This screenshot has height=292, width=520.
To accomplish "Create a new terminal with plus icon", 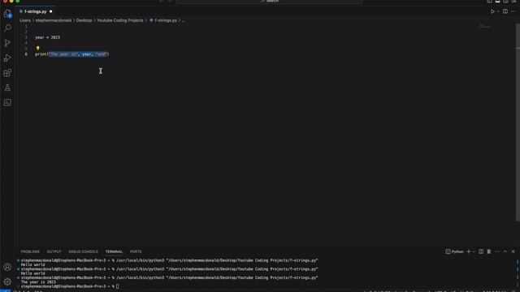I will 469,251.
